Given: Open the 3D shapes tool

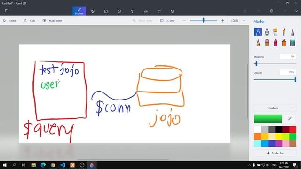Looking at the screenshot, I should point(106,11).
